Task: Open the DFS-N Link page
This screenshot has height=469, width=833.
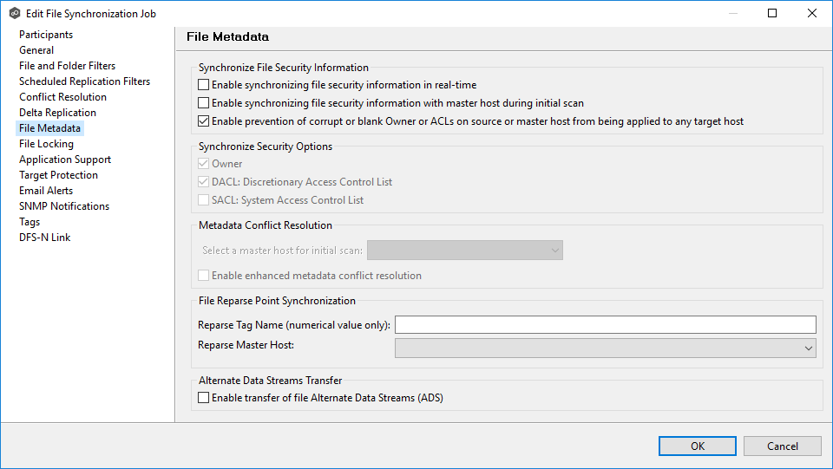Action: point(44,238)
